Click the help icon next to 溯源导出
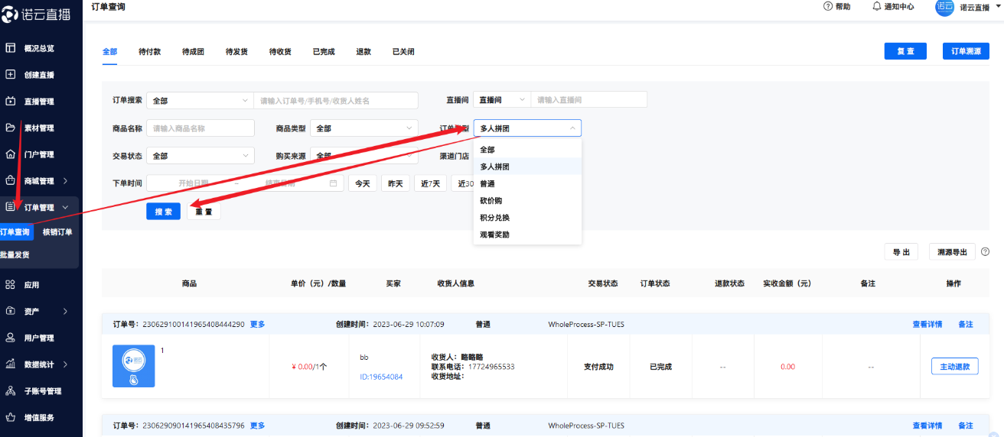 pyautogui.click(x=985, y=251)
